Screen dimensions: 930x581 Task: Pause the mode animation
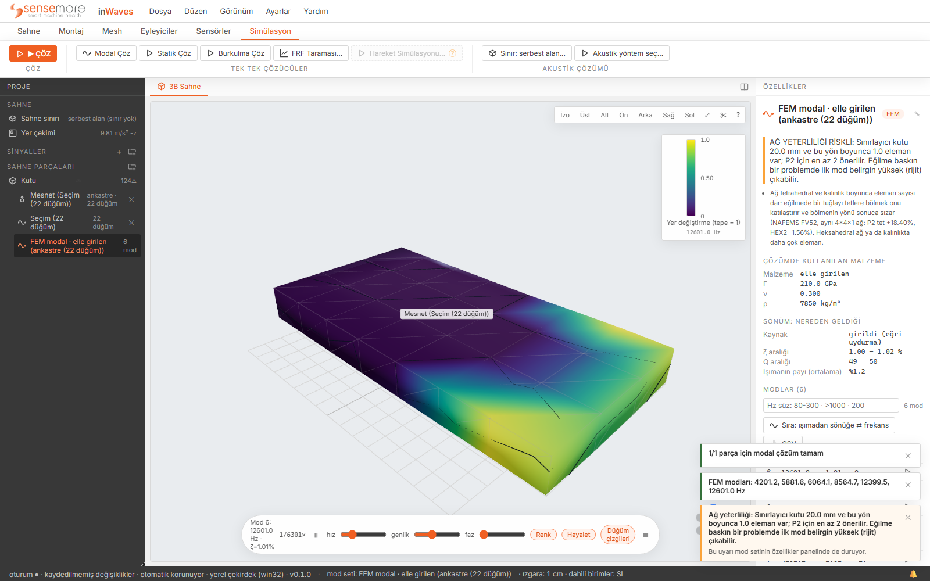[316, 535]
